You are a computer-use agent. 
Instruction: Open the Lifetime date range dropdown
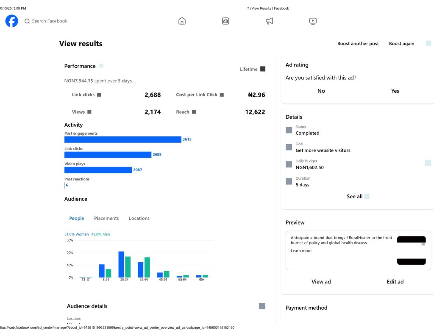(x=253, y=69)
